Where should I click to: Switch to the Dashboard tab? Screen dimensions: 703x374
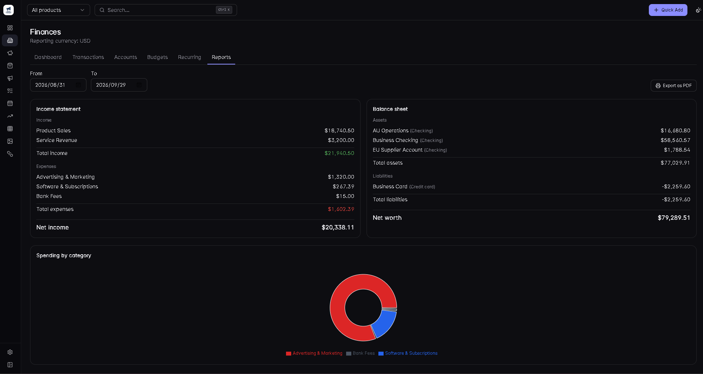point(48,57)
